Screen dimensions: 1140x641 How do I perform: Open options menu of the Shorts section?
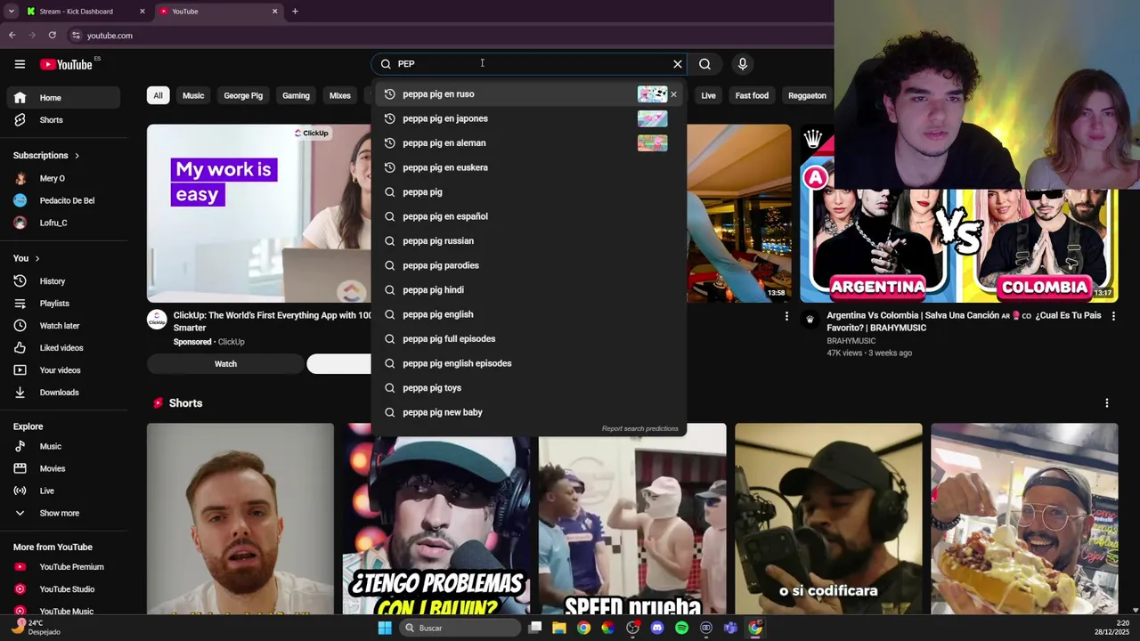[x=1107, y=403]
